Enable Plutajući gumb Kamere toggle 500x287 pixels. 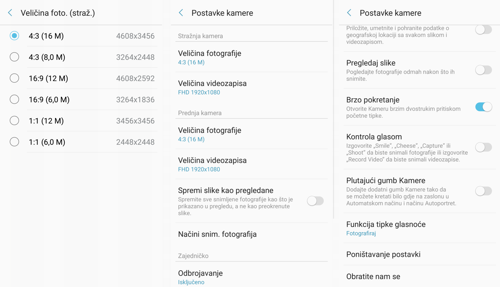484,191
